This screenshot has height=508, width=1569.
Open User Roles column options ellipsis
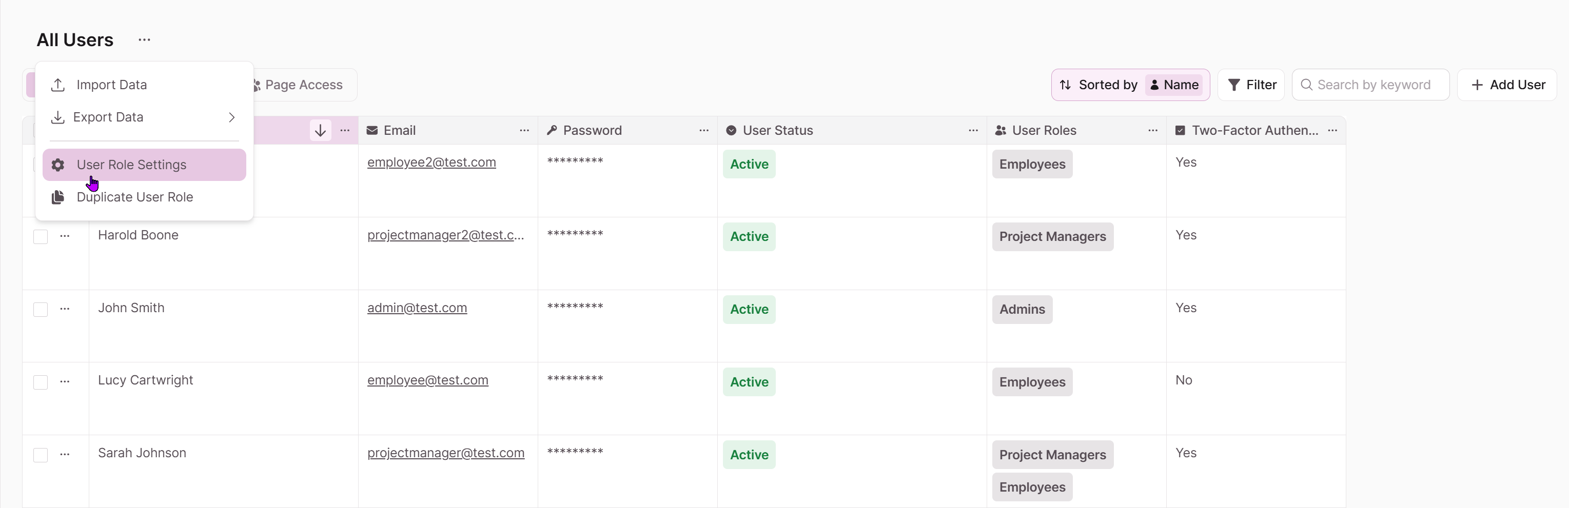tap(1152, 130)
